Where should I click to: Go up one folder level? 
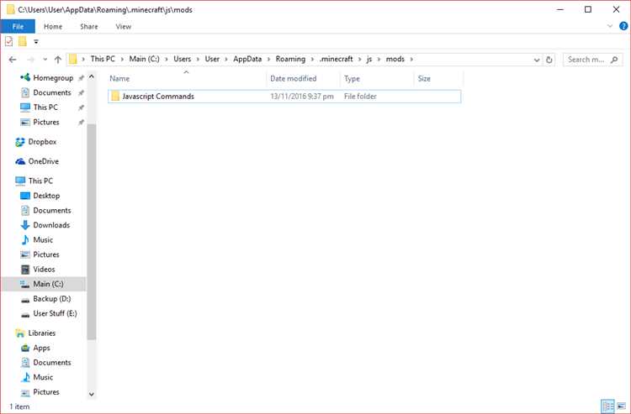tap(58, 60)
